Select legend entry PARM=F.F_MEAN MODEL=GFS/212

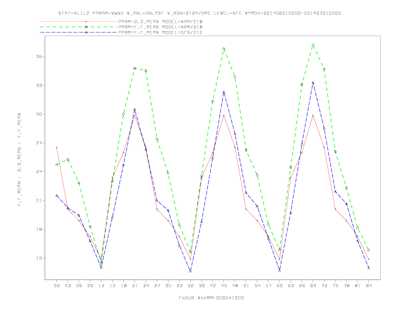[x=160, y=33]
